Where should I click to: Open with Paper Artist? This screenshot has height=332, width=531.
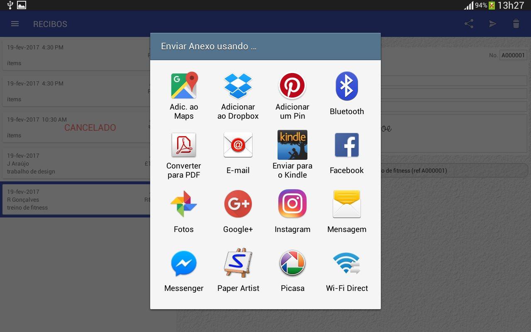(x=238, y=263)
